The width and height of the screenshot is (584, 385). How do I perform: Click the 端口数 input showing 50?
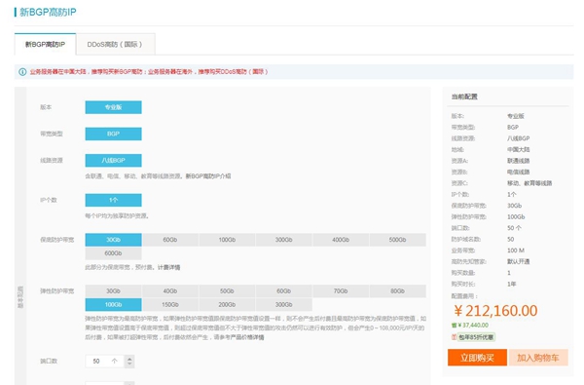104,362
